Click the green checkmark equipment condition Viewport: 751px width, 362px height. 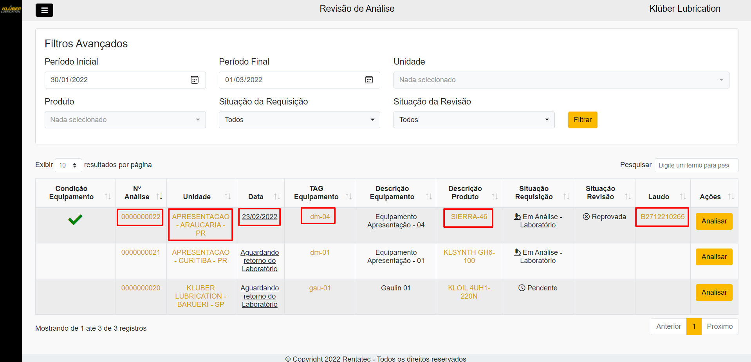click(75, 220)
